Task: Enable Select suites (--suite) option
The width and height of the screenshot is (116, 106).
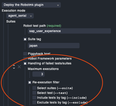Action: [x=34, y=88]
